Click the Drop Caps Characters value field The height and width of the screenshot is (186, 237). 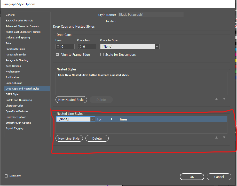[89, 47]
